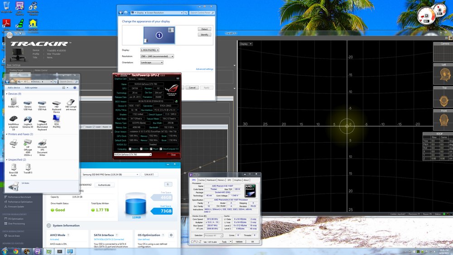
Task: Click Authenticate button in Samsung Magician
Action: click(104, 185)
